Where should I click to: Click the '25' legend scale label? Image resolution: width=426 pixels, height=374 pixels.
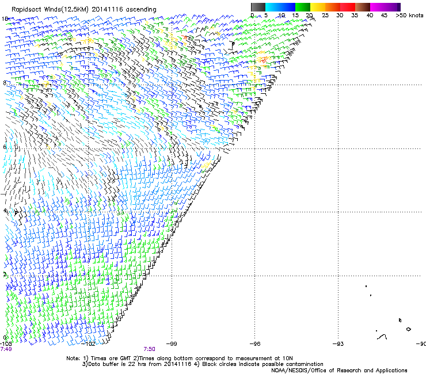[x=325, y=16]
